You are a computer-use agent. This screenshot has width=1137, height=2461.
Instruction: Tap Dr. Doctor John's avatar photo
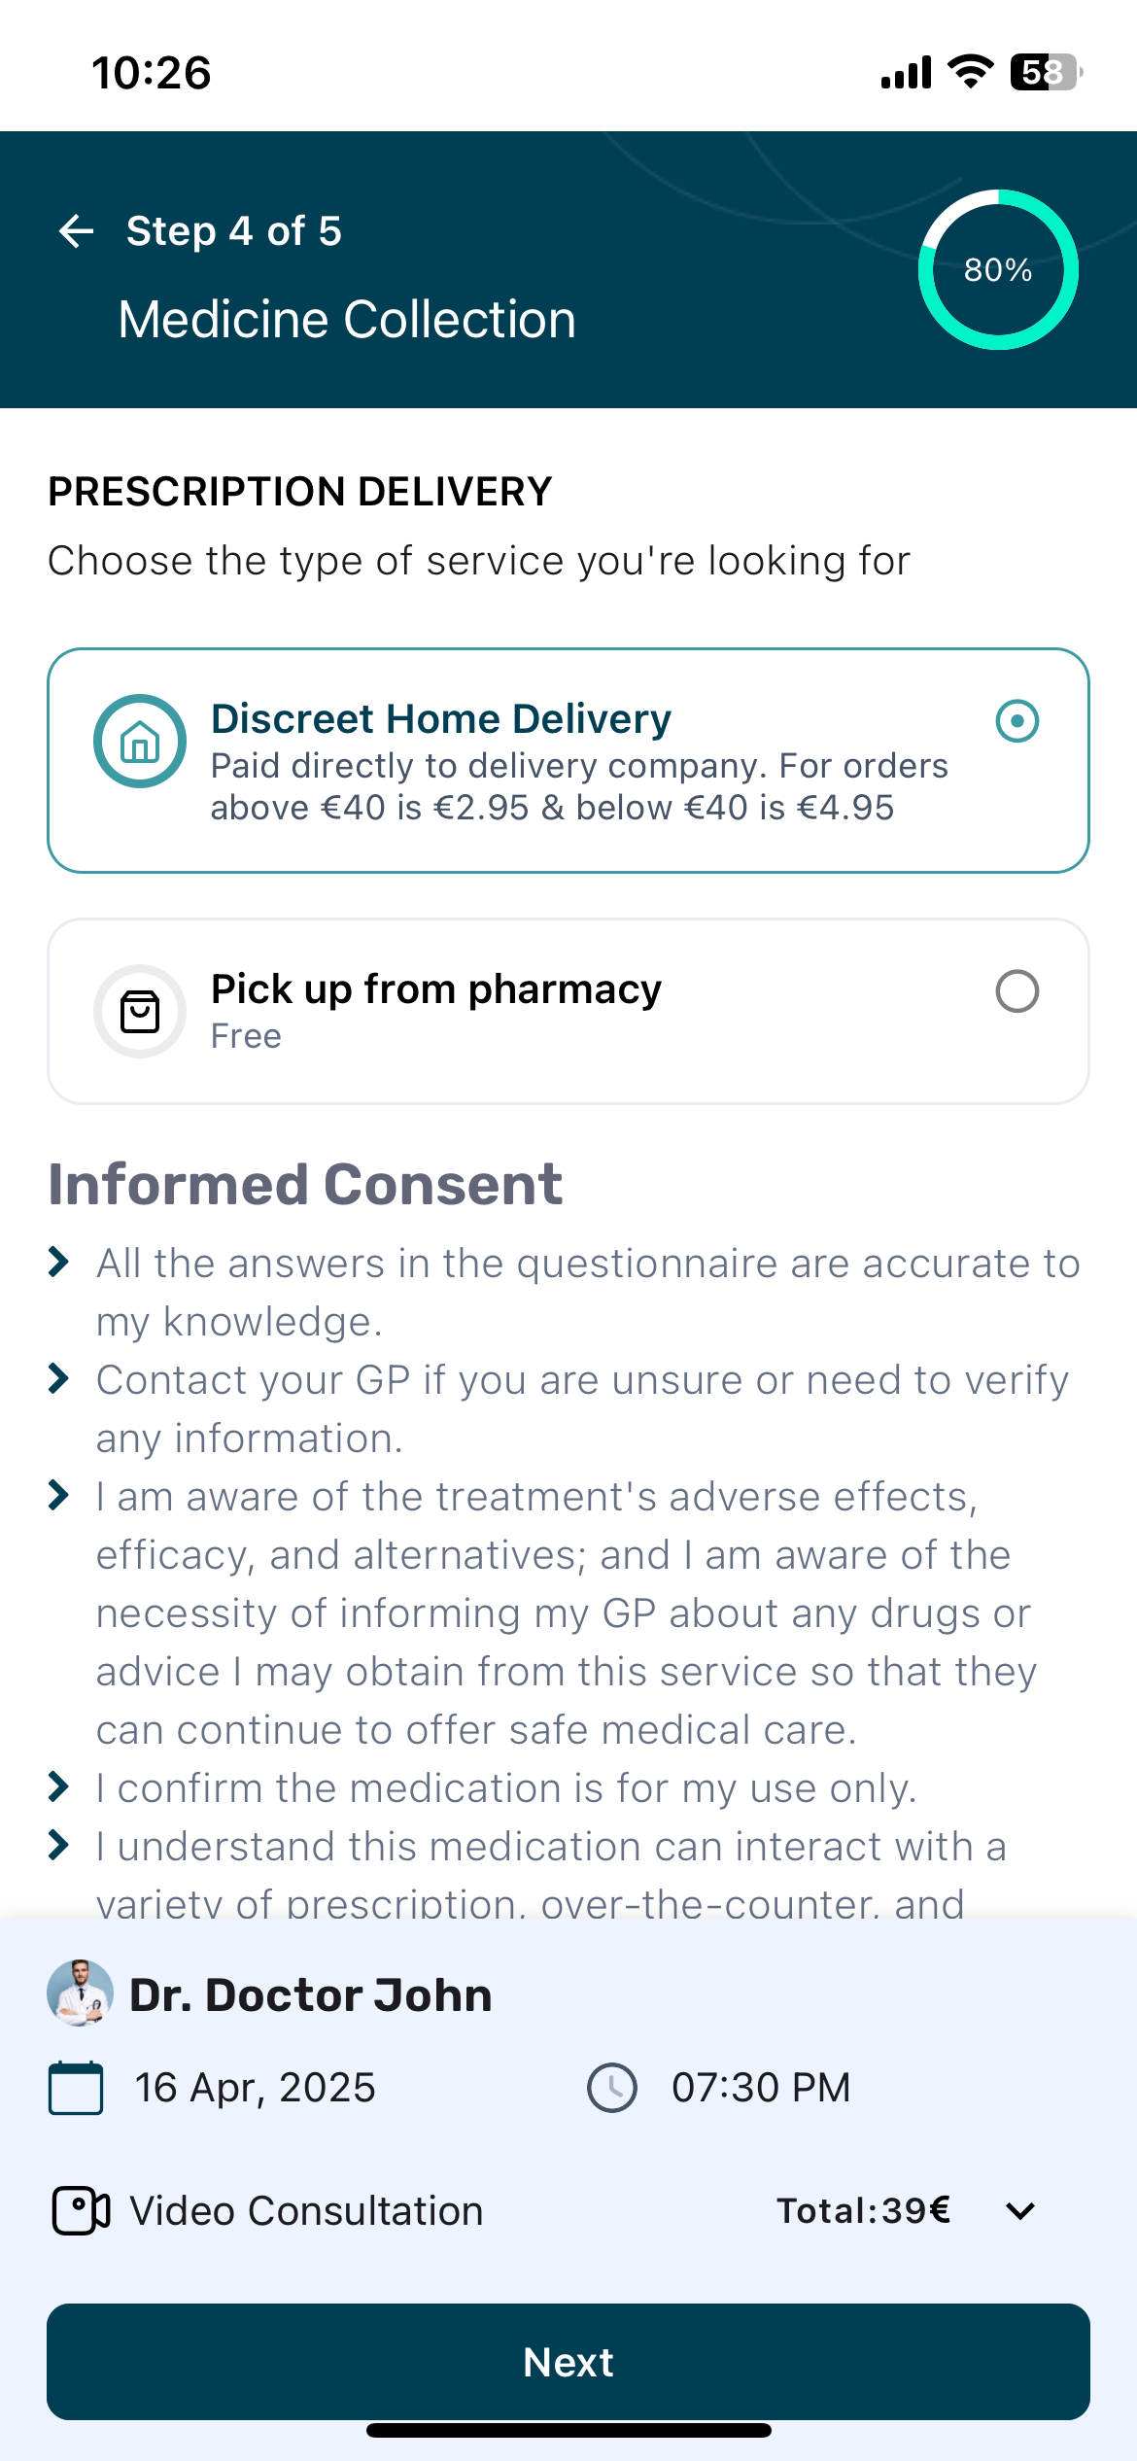(x=80, y=1993)
